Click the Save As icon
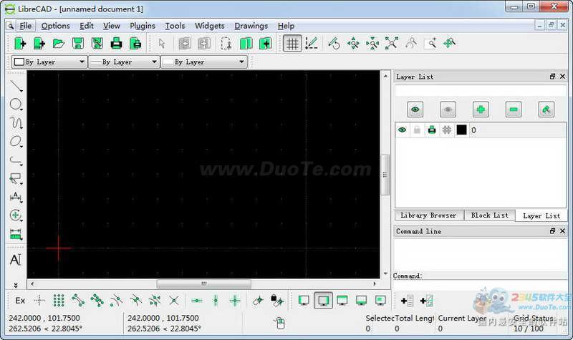Viewport: 573px width, 340px height. coord(97,44)
